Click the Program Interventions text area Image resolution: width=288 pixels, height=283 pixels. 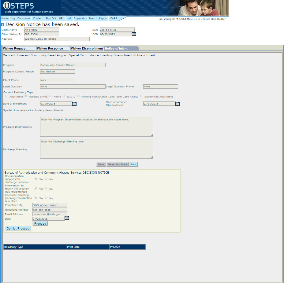(x=97, y=127)
